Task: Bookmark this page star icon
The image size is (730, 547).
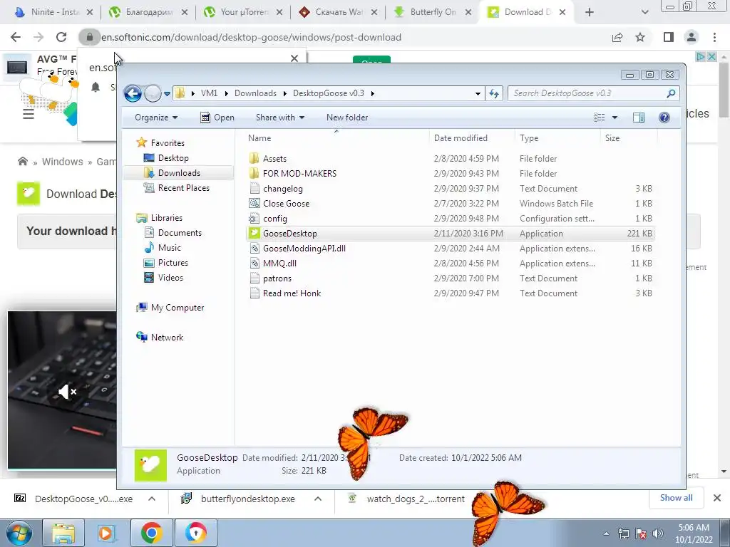Action: (640, 37)
